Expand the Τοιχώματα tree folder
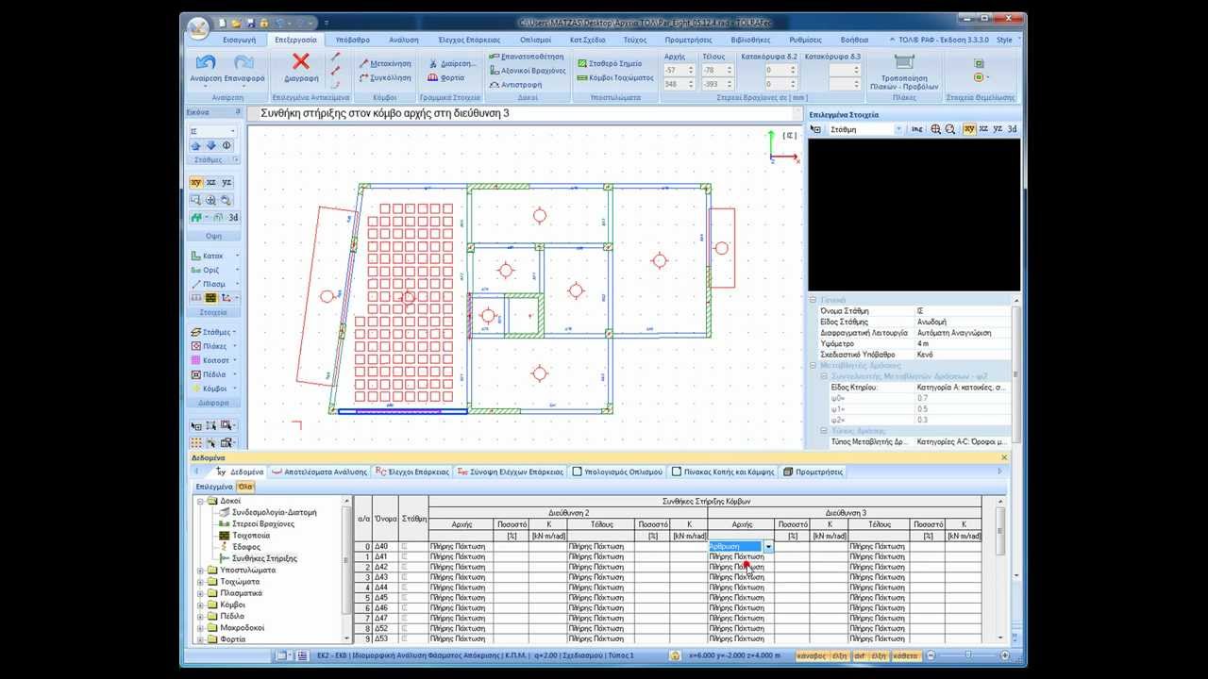This screenshot has width=1208, height=679. coord(200,581)
